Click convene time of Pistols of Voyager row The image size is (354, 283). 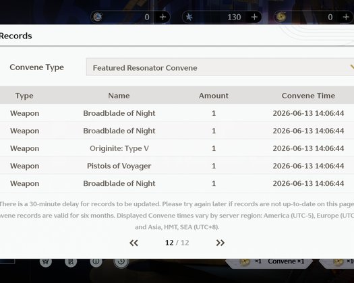(308, 166)
